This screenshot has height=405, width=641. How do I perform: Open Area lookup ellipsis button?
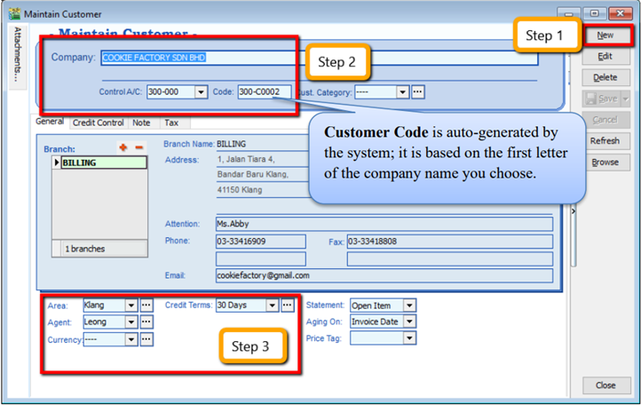[146, 306]
